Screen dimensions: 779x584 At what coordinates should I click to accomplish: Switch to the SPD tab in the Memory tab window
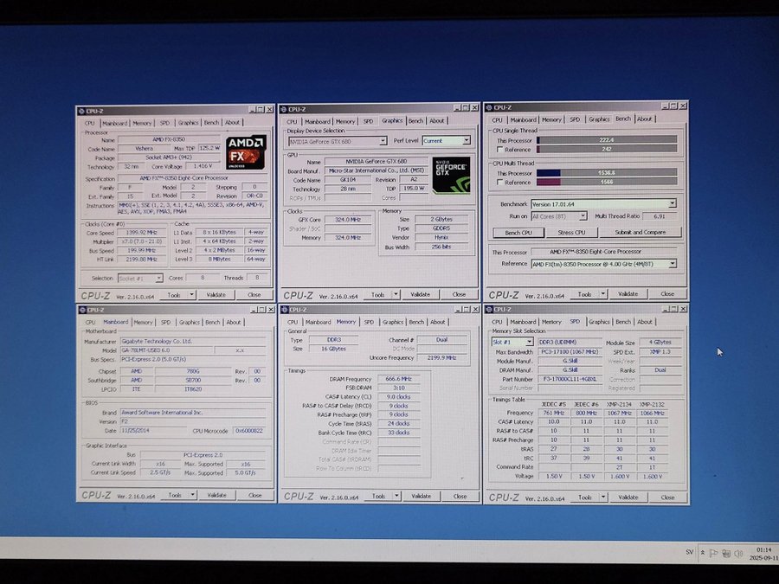[369, 322]
